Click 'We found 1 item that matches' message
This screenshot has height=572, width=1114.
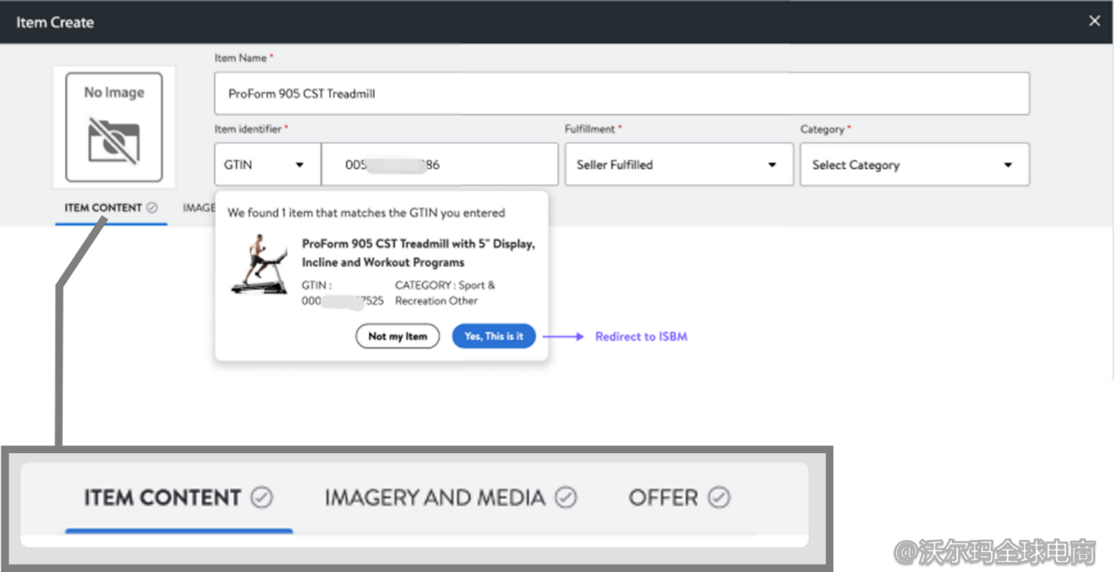tap(366, 213)
